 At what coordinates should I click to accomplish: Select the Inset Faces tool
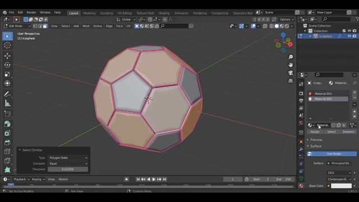(7, 133)
